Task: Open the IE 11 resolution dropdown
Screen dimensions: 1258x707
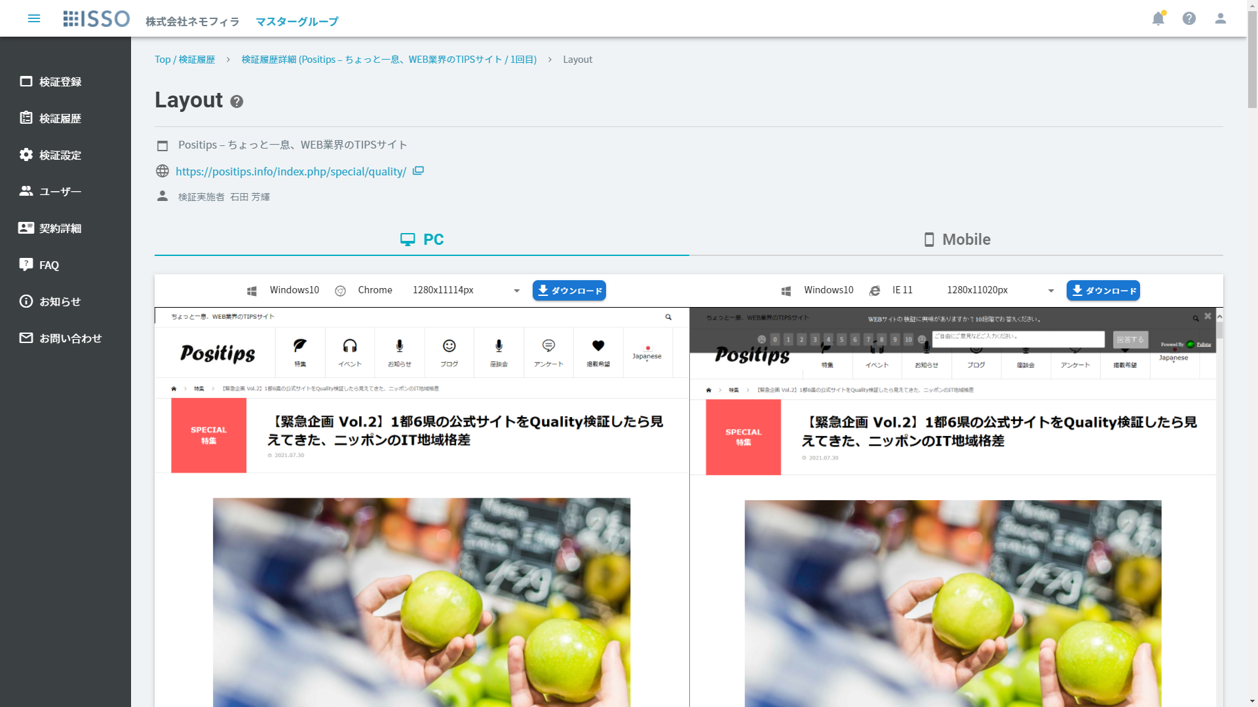Action: 1051,290
